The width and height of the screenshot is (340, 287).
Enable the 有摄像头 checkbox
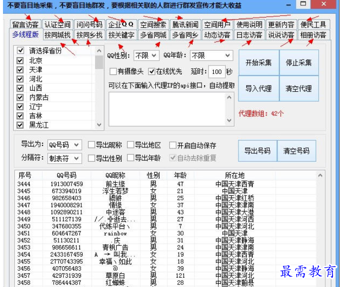click(x=113, y=72)
